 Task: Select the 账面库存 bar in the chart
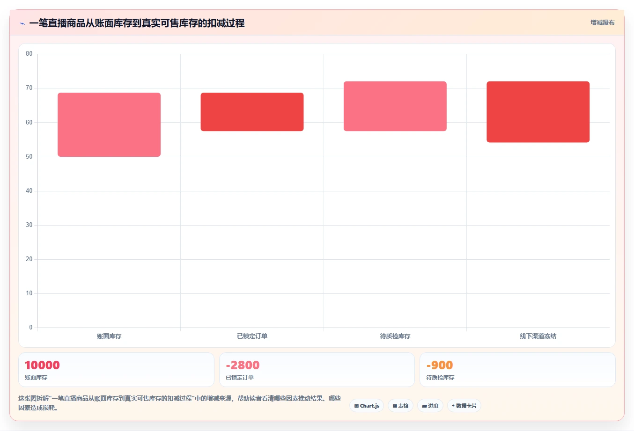[109, 124]
